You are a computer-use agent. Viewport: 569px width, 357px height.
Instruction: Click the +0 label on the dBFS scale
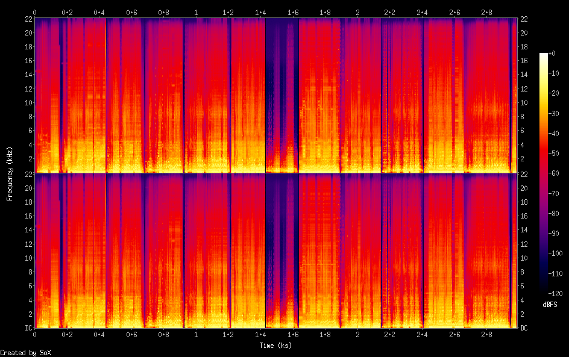555,54
